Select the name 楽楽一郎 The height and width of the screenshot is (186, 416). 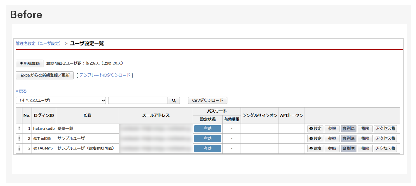coord(65,129)
